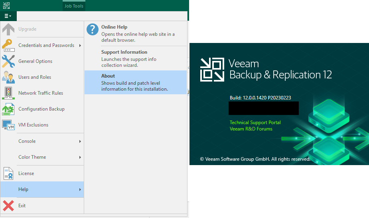The height and width of the screenshot is (218, 369).
Task: Select the Job Tools ribbon tab
Action: pos(74,6)
